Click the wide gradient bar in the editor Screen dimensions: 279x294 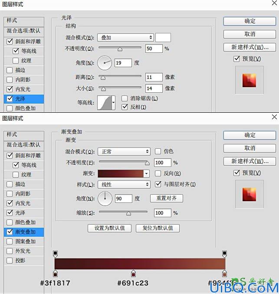point(140,264)
